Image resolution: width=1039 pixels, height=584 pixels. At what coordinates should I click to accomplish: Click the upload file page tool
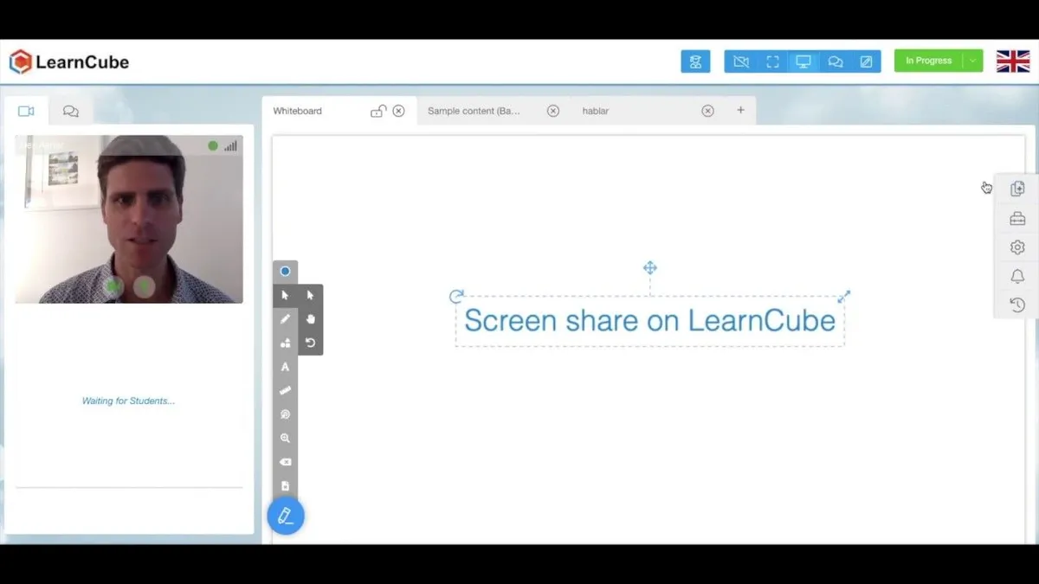(x=285, y=486)
